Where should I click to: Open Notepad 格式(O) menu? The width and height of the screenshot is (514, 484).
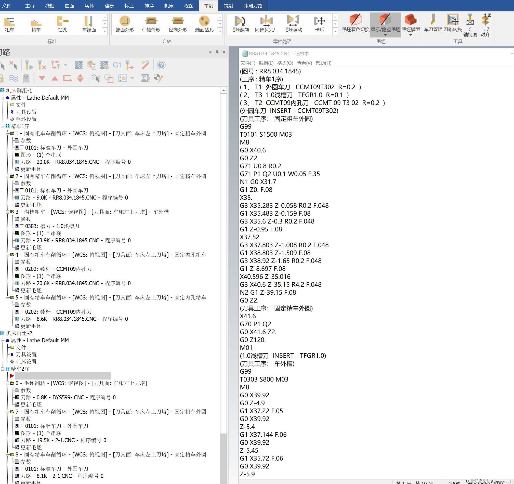pyautogui.click(x=285, y=63)
